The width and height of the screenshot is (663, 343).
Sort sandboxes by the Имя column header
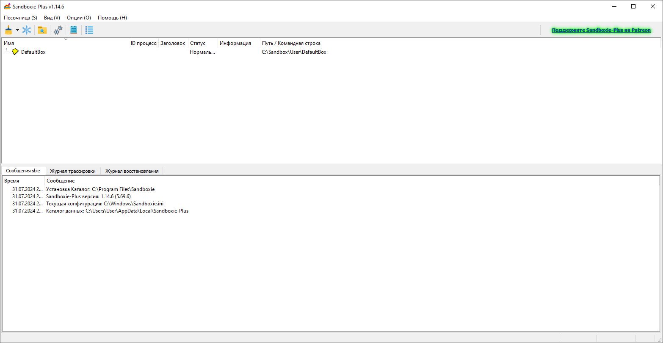tap(66, 43)
